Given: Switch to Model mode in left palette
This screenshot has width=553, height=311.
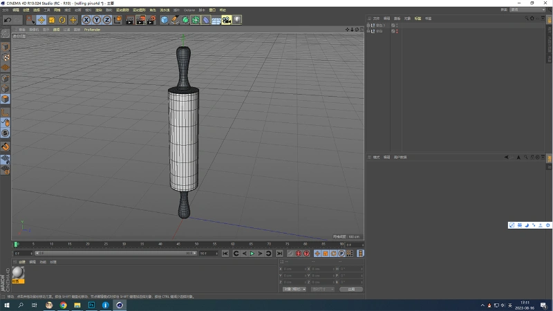Looking at the screenshot, I should tap(6, 47).
